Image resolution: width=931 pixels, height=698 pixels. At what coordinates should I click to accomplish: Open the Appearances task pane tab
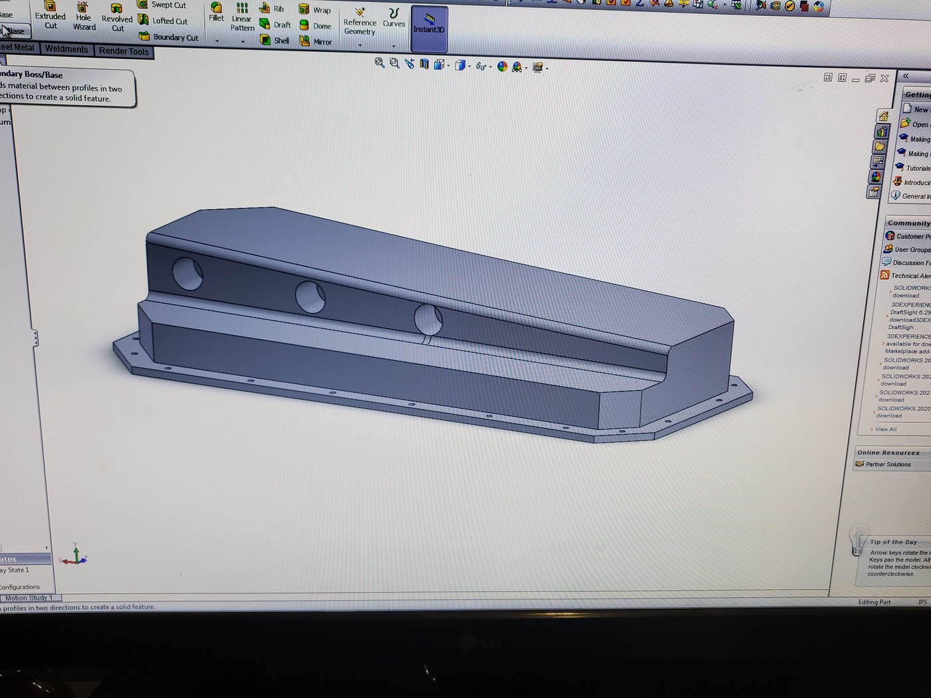(876, 177)
